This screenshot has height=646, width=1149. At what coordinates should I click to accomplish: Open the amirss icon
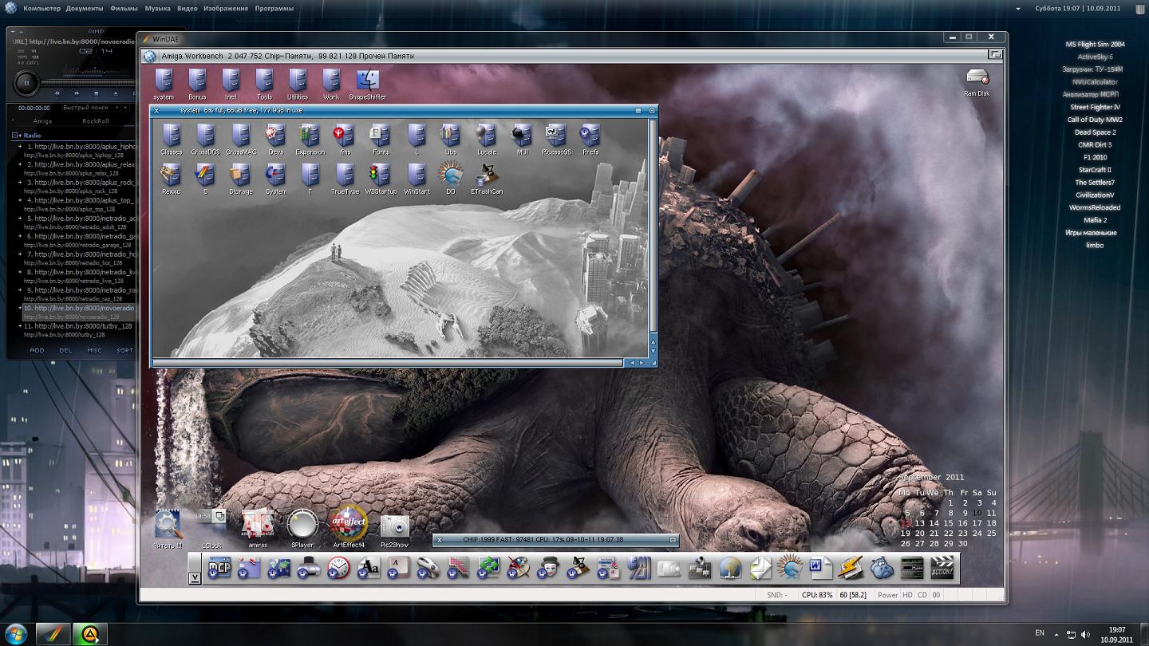coord(258,529)
